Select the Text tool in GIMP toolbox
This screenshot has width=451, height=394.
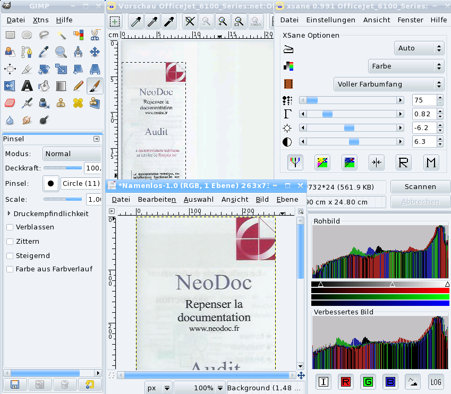pos(27,85)
